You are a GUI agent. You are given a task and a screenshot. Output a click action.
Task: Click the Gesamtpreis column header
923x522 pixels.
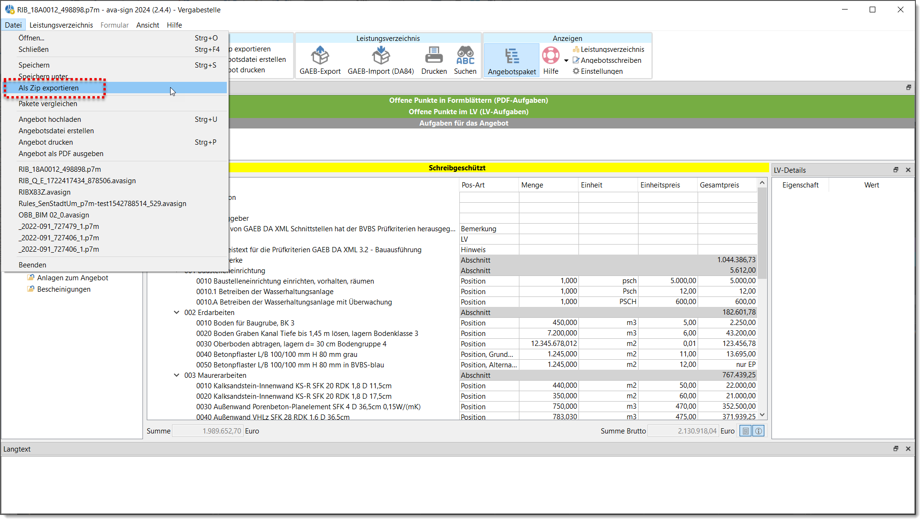point(727,185)
